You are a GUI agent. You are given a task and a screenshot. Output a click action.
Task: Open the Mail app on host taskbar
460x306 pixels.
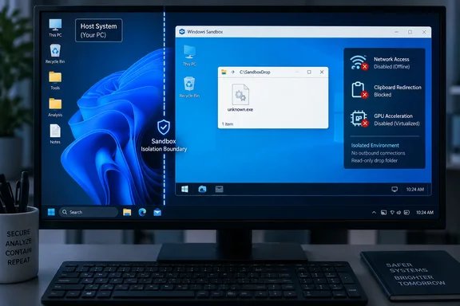click(157, 212)
